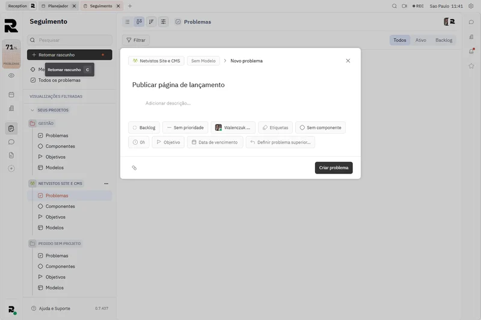Open the Sem prioridade priority dropdown

pos(185,128)
